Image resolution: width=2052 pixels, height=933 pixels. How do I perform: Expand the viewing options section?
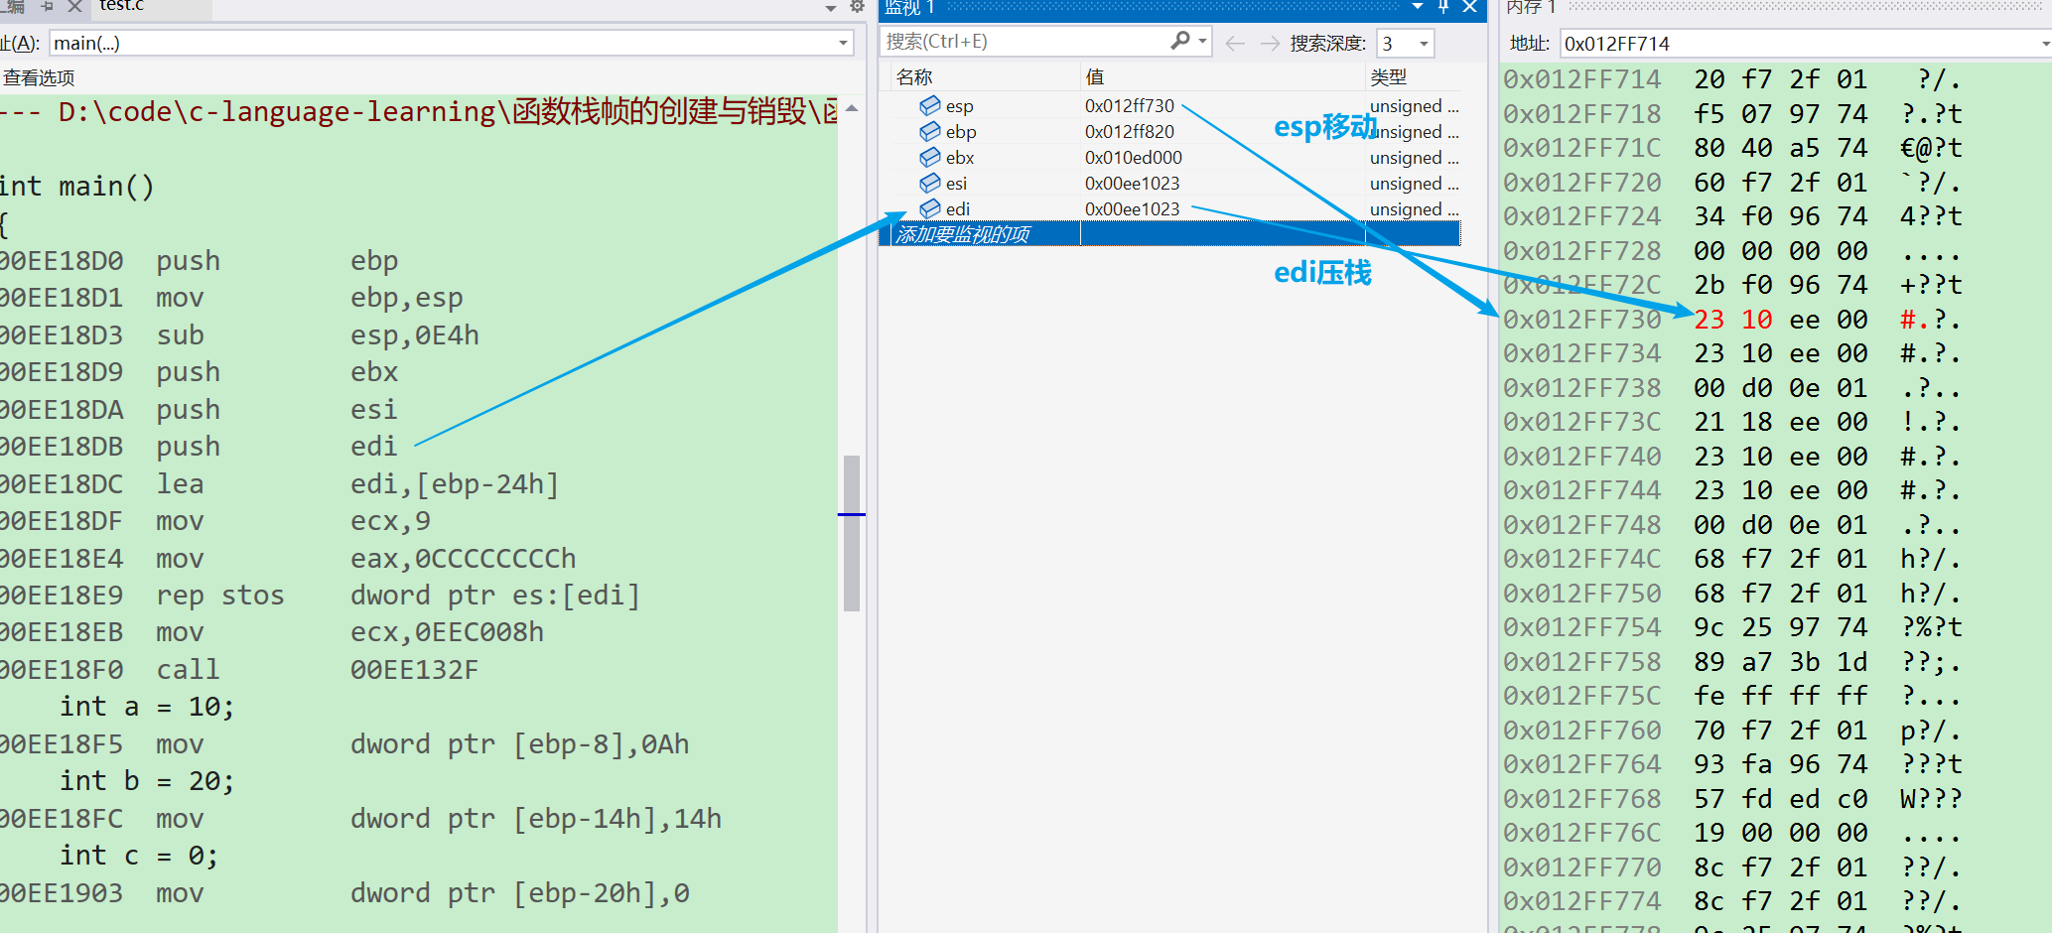tap(38, 77)
